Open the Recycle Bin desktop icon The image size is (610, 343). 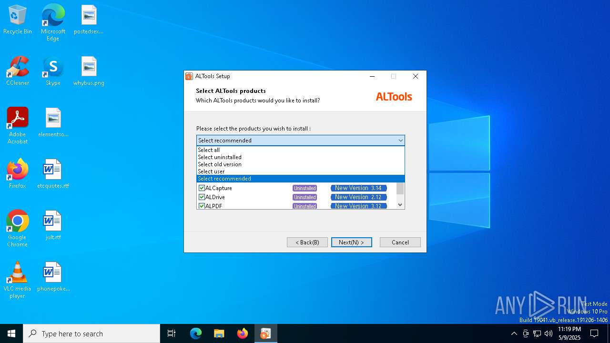(18, 20)
